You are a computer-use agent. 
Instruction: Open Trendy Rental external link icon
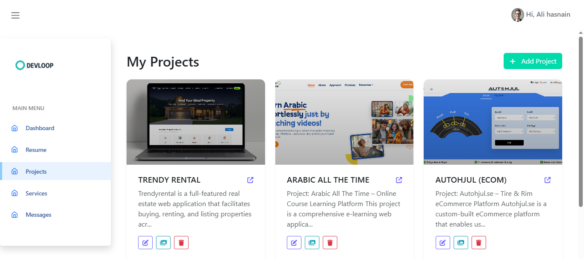[x=251, y=180]
